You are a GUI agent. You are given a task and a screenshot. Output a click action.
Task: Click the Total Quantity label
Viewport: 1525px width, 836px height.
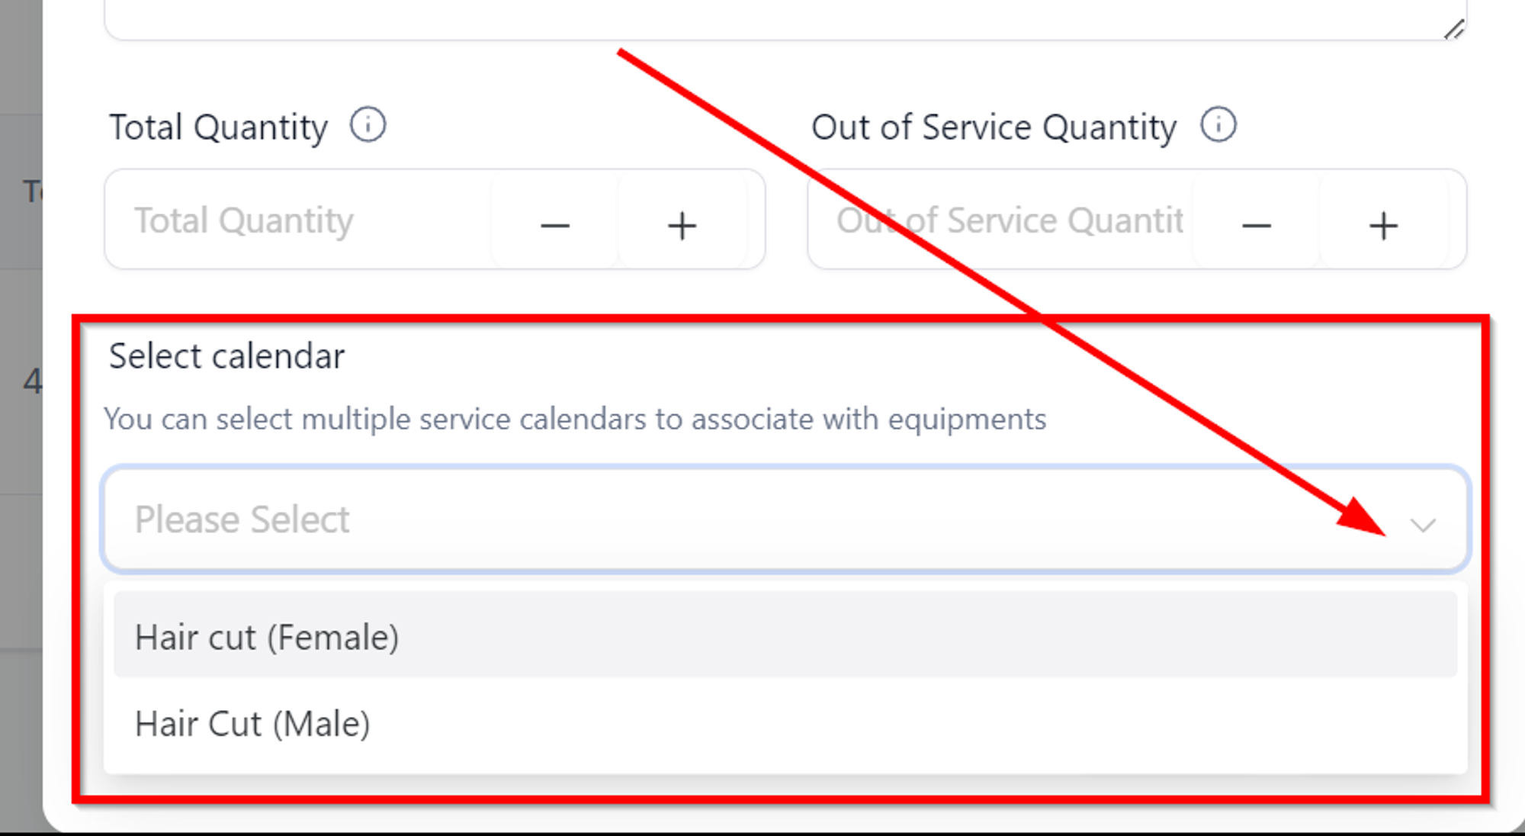coord(218,127)
